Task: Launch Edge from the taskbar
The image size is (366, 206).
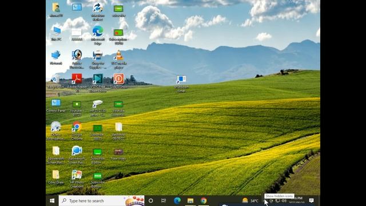Action: point(177,201)
